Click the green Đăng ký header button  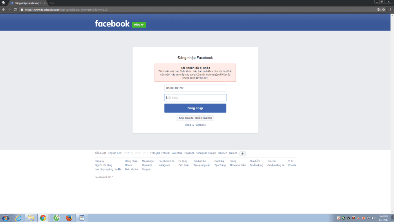[x=139, y=25]
